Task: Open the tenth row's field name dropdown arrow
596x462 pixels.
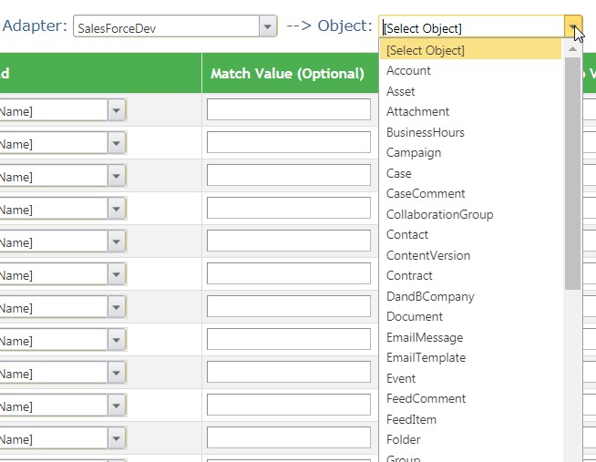Action: pos(117,406)
